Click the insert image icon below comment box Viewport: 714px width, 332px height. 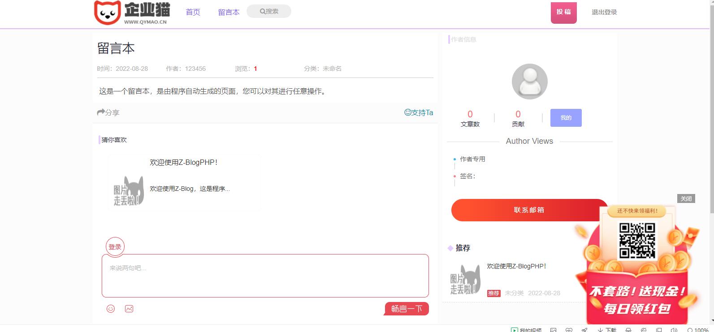point(129,309)
